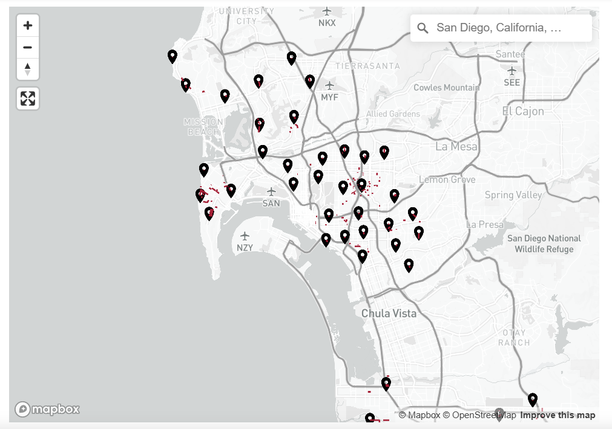Select the marker on the La Jolla coastline tip
This screenshot has height=429, width=612.
coord(173,57)
